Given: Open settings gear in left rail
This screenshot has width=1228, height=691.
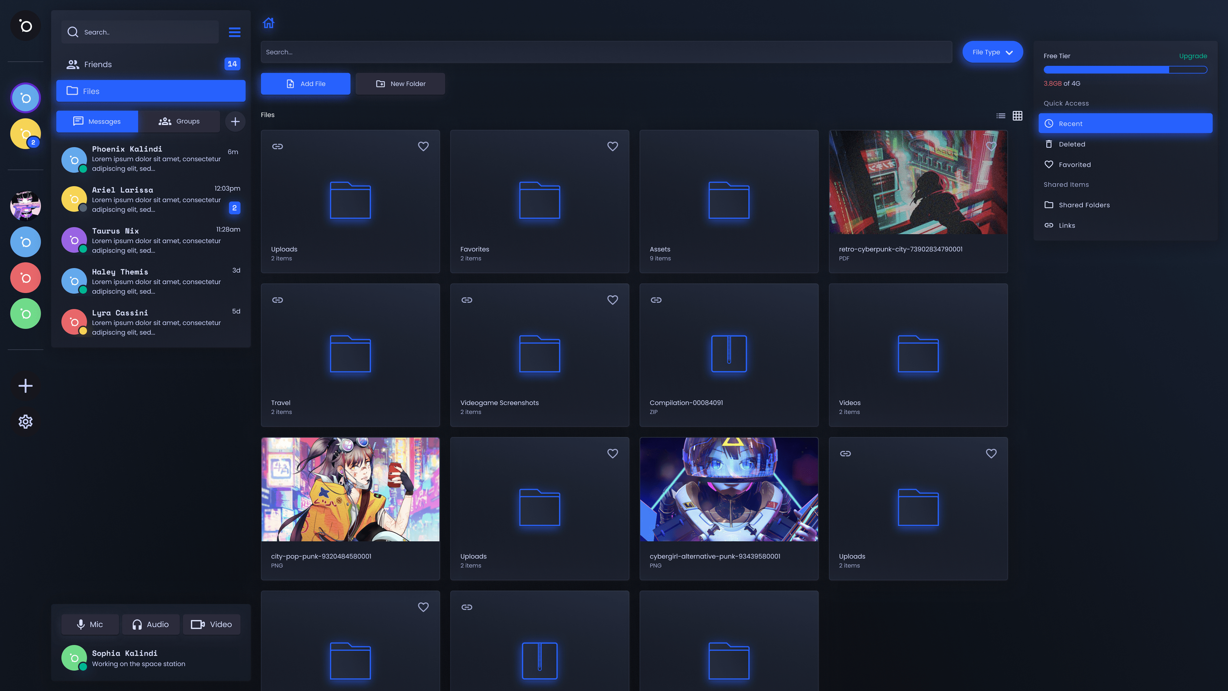Looking at the screenshot, I should point(26,422).
